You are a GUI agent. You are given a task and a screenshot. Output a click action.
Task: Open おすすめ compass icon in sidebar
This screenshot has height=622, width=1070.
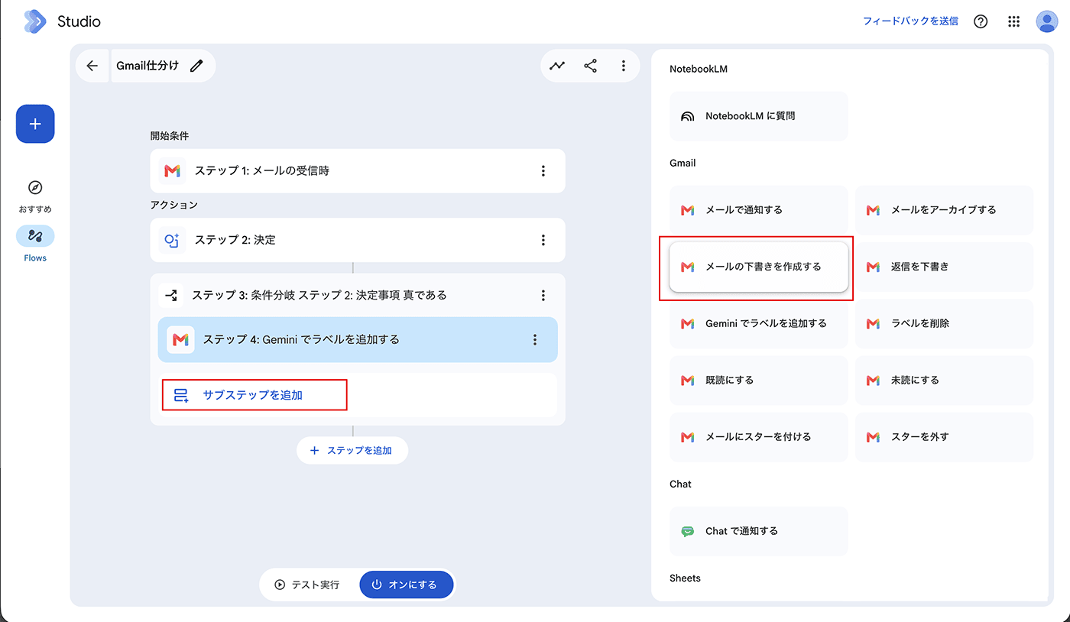click(35, 188)
